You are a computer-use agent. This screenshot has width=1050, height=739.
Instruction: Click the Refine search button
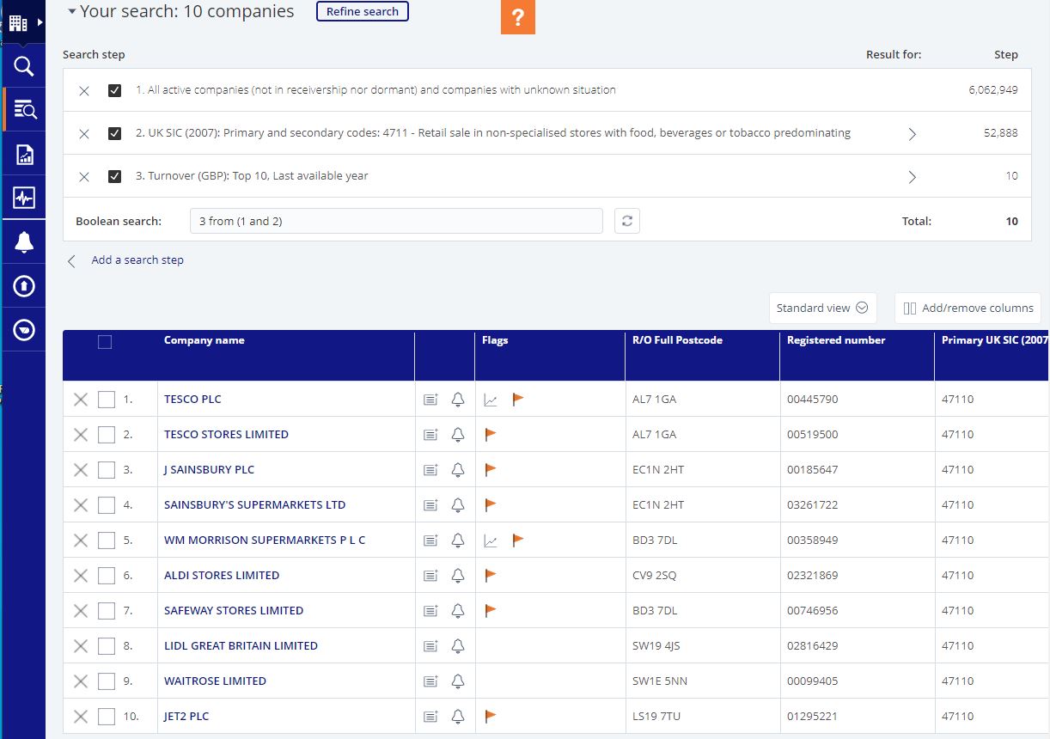click(x=362, y=12)
